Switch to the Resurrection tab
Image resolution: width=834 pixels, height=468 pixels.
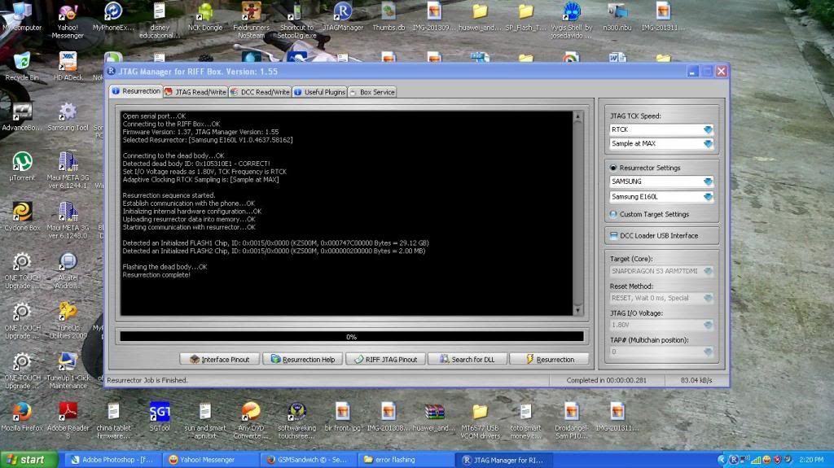(136, 91)
